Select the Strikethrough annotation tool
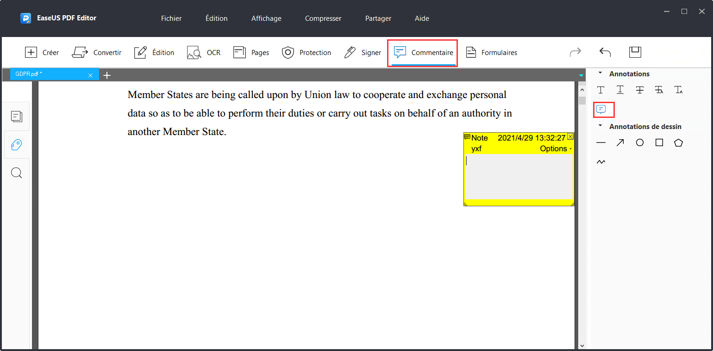Image resolution: width=713 pixels, height=351 pixels. pyautogui.click(x=640, y=90)
